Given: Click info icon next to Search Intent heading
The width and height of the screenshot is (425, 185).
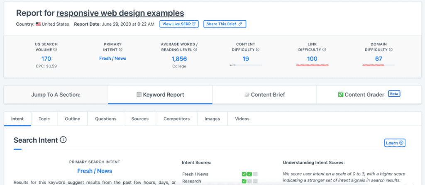Looking at the screenshot, I should [x=63, y=140].
